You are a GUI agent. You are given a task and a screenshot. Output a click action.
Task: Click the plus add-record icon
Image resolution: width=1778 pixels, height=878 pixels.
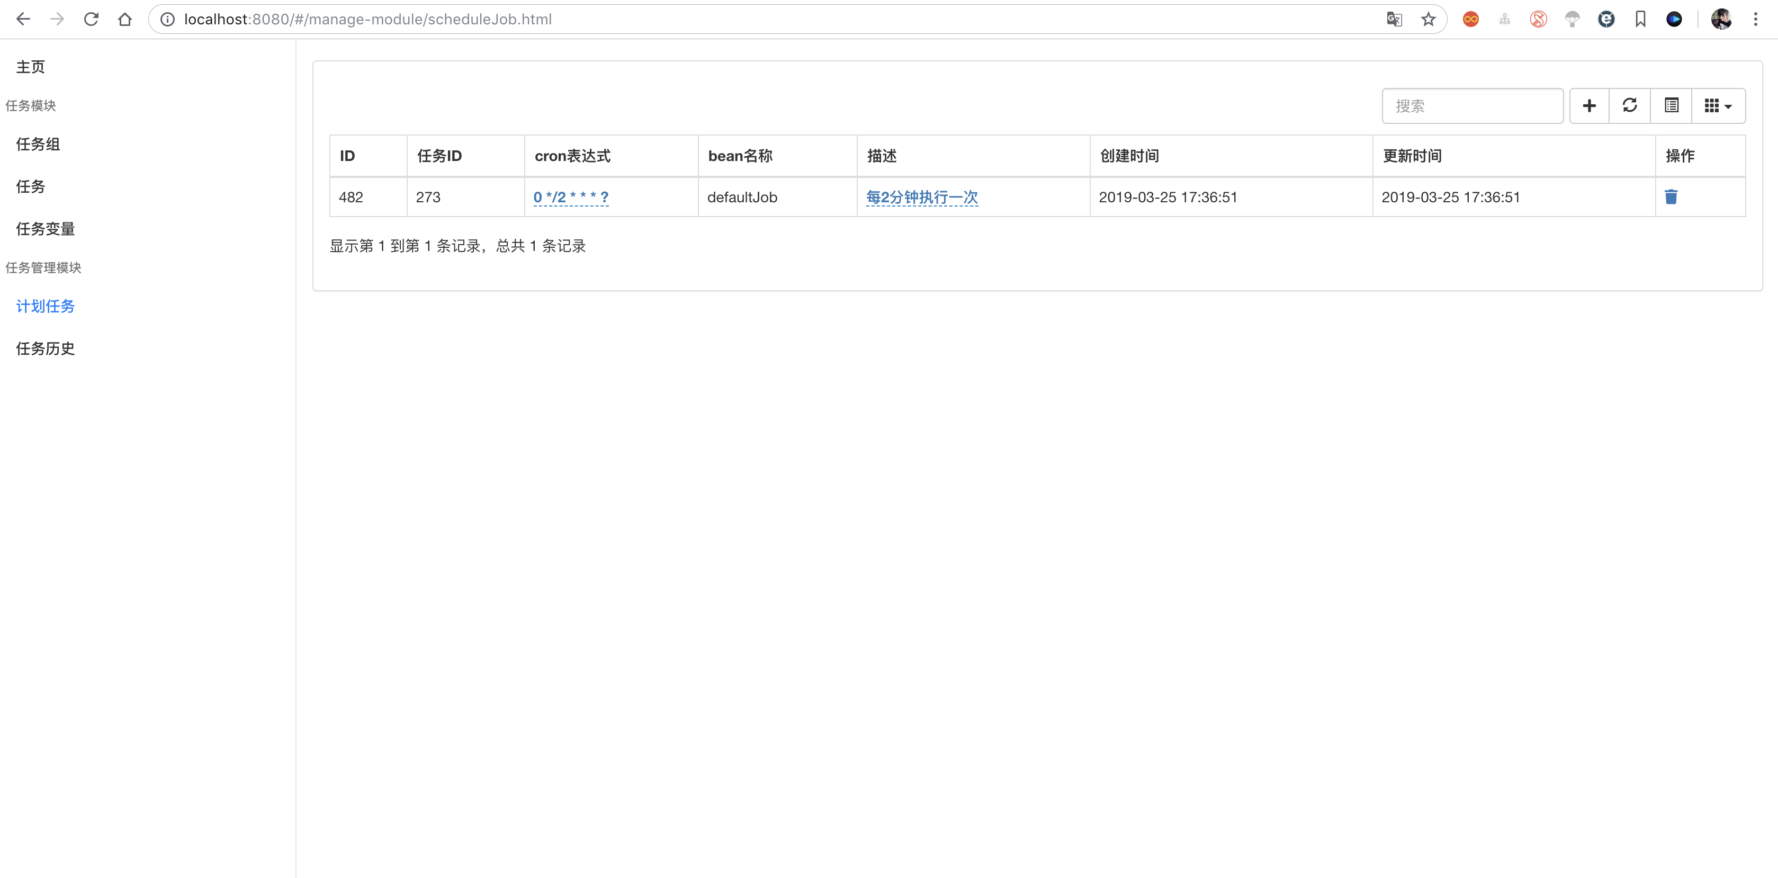coord(1589,105)
